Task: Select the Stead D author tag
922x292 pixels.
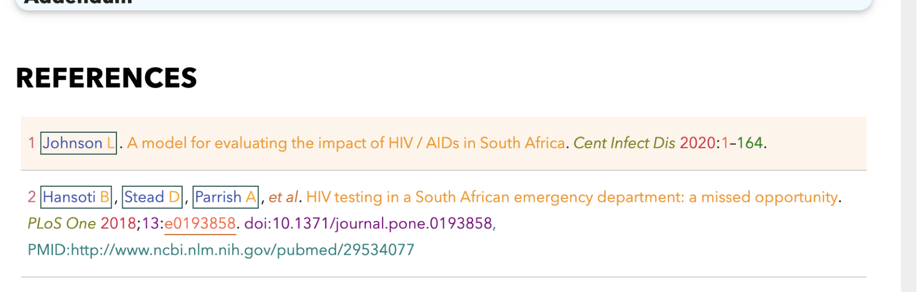Action: [x=152, y=197]
